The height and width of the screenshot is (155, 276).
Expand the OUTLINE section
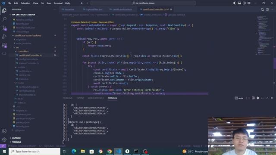click(x=16, y=138)
